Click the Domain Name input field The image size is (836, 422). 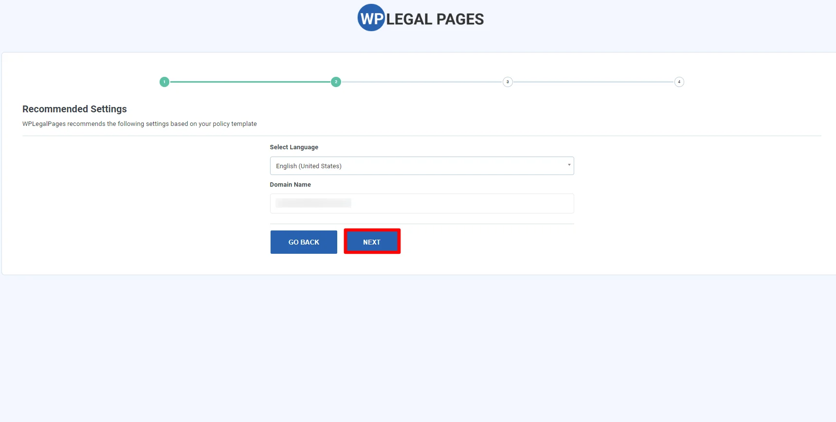(x=422, y=203)
